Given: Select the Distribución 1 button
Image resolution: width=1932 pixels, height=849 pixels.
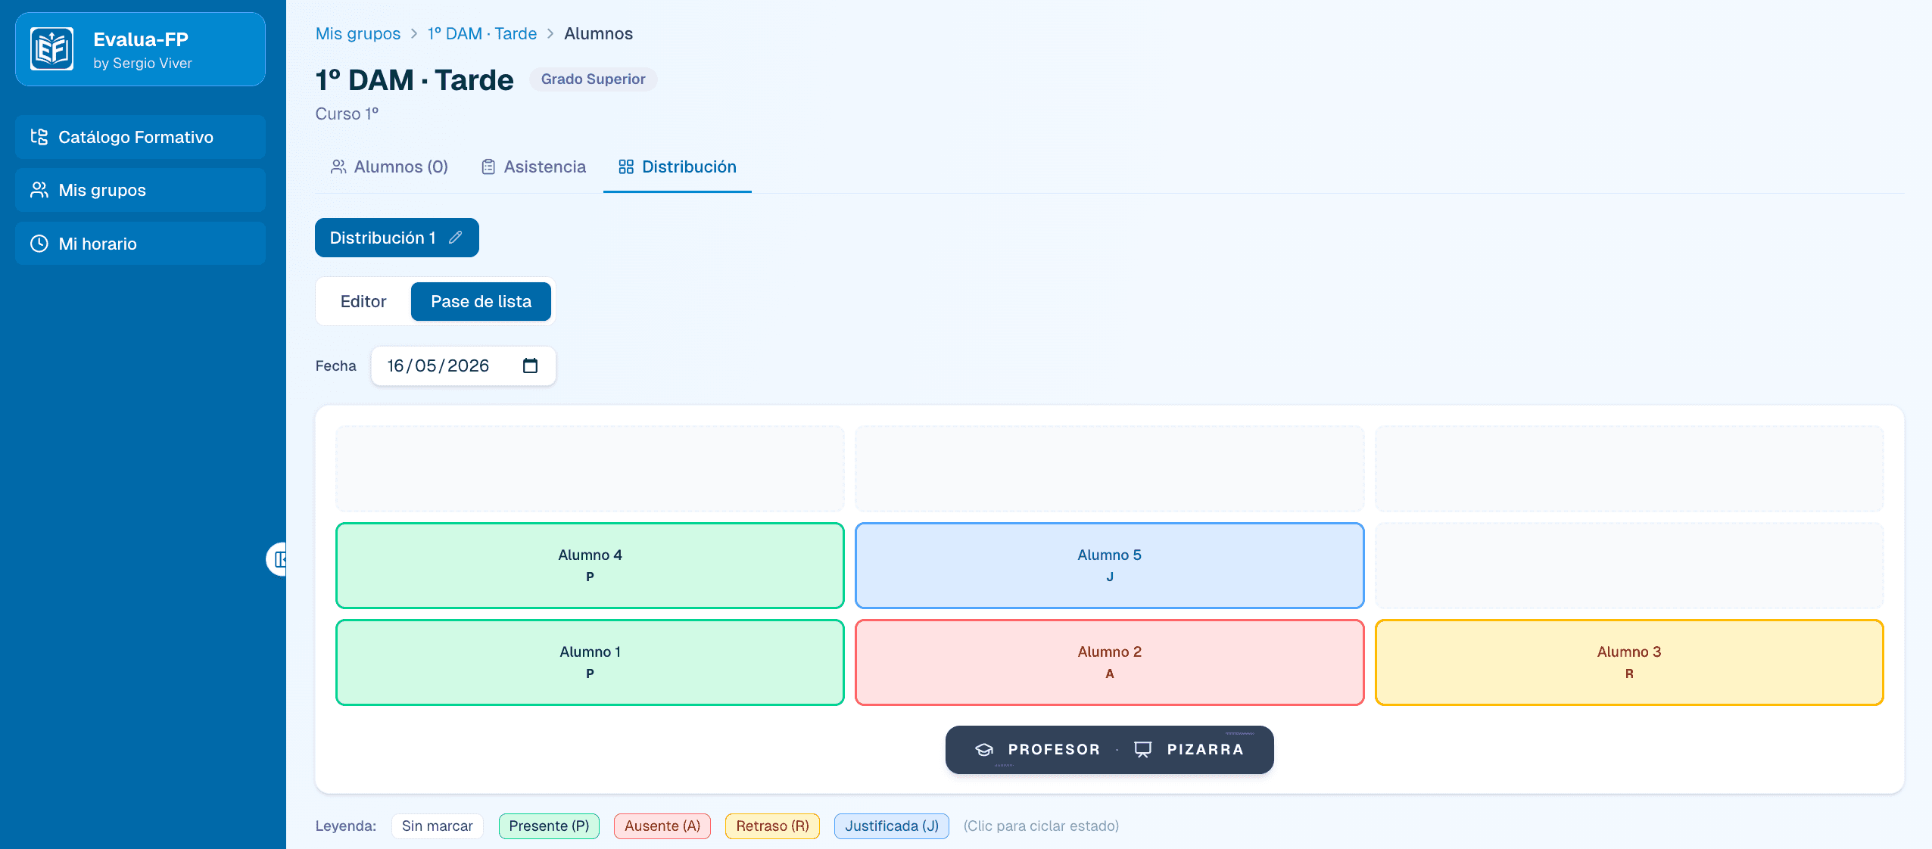Looking at the screenshot, I should 397,238.
